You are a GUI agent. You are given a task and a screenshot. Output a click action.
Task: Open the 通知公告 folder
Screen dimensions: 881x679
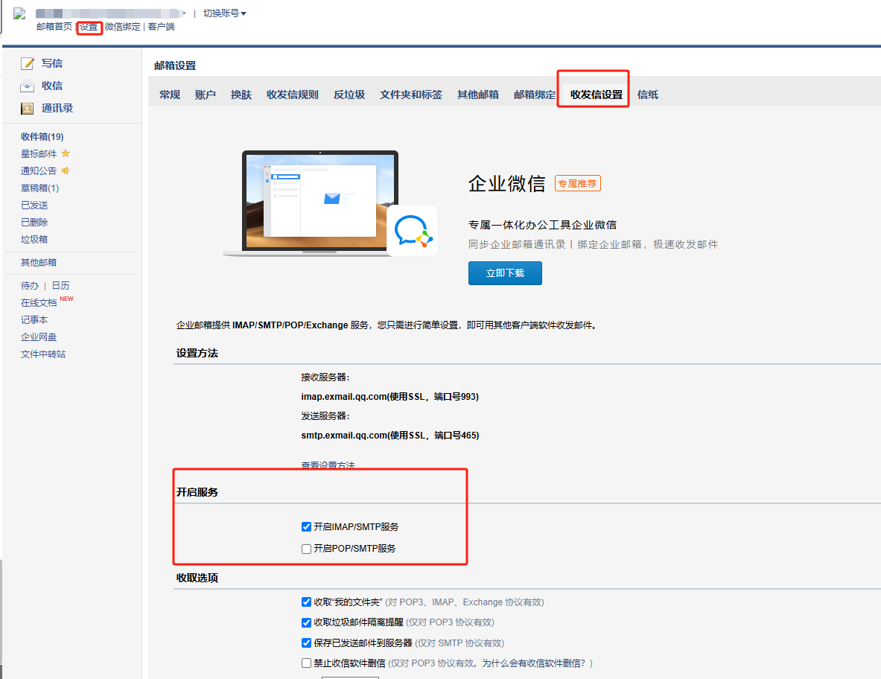click(x=39, y=170)
